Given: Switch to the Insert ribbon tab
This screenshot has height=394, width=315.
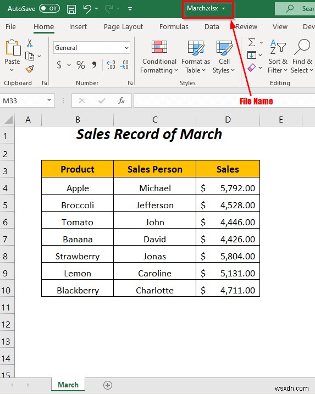Looking at the screenshot, I should pyautogui.click(x=78, y=26).
